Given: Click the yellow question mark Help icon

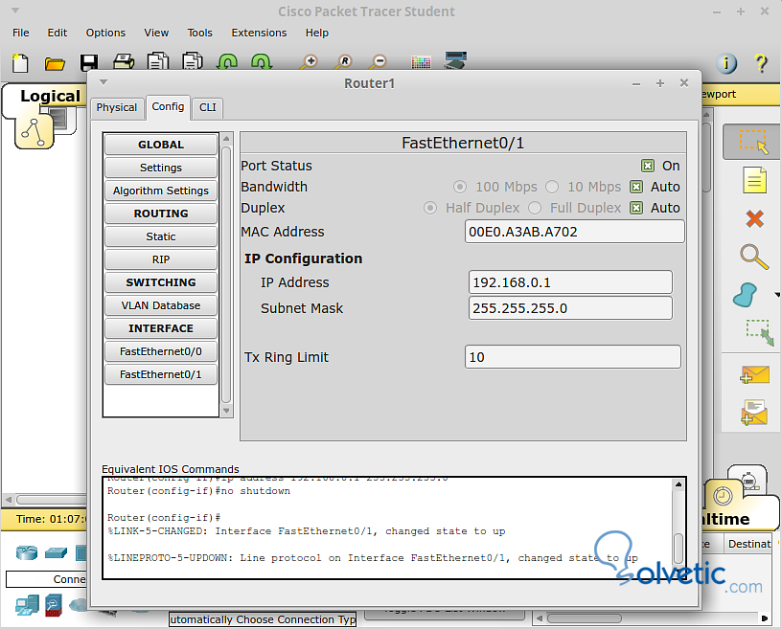Looking at the screenshot, I should pos(761,63).
